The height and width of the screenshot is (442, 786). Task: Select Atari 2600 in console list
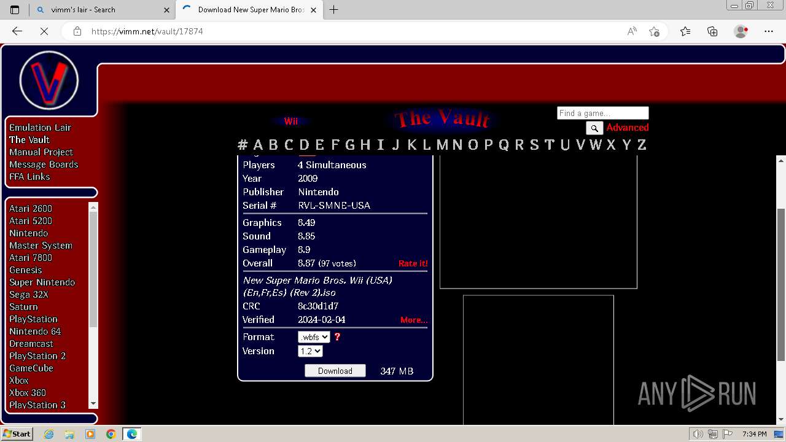click(x=31, y=209)
